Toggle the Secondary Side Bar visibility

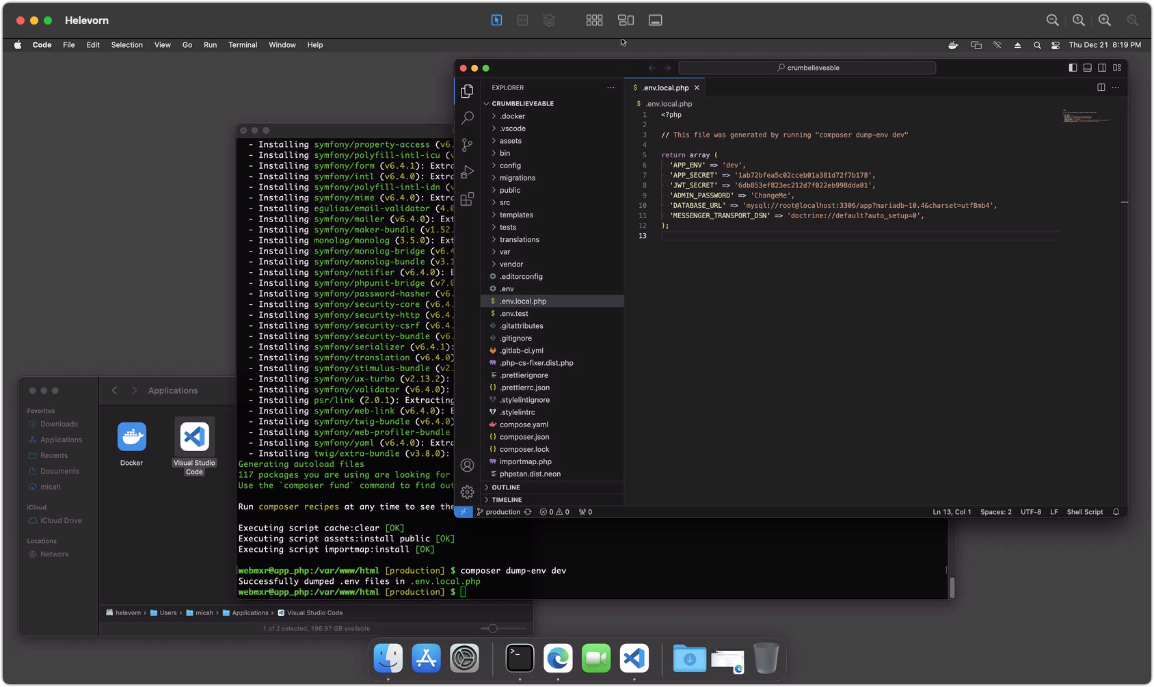1102,68
